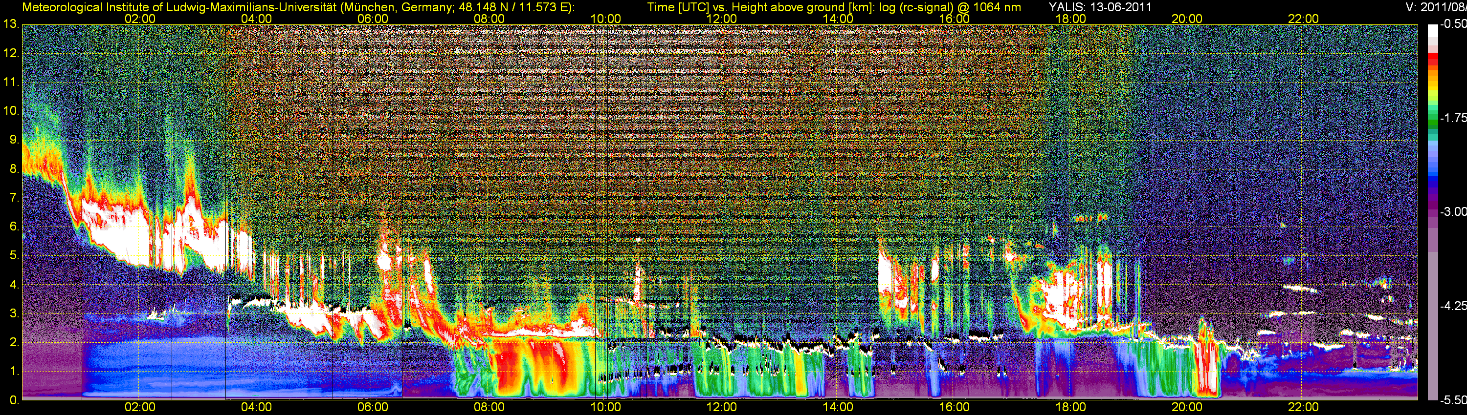Click the height axis label '10.'
This screenshot has height=415, width=1467.
pos(11,111)
